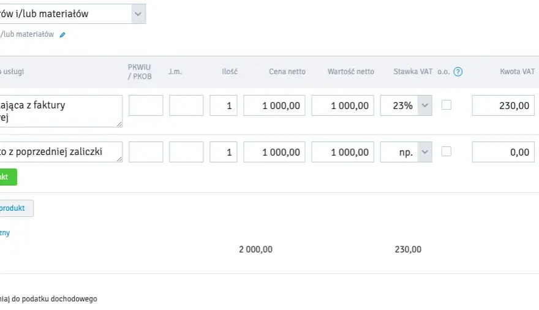This screenshot has width=539, height=310.
Task: Click Kwota VAT field showing 0,00
Action: pos(503,152)
